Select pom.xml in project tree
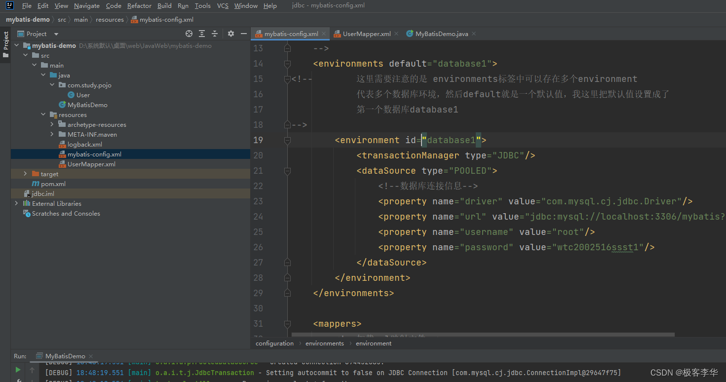This screenshot has width=726, height=382. coord(53,184)
